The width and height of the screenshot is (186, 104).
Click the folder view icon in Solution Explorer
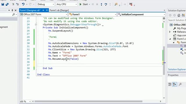click(183, 15)
